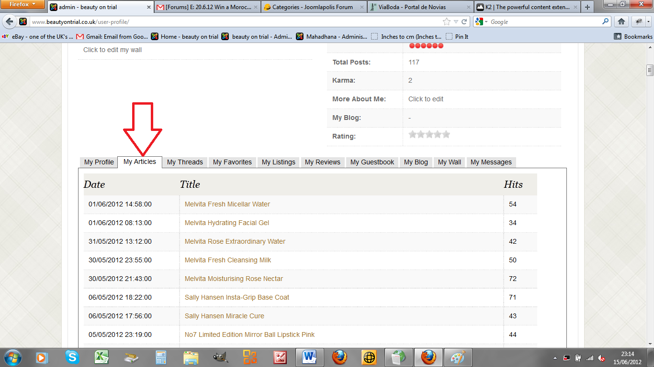
Task: Switch to the Gmail Forums browser tab
Action: point(207,7)
